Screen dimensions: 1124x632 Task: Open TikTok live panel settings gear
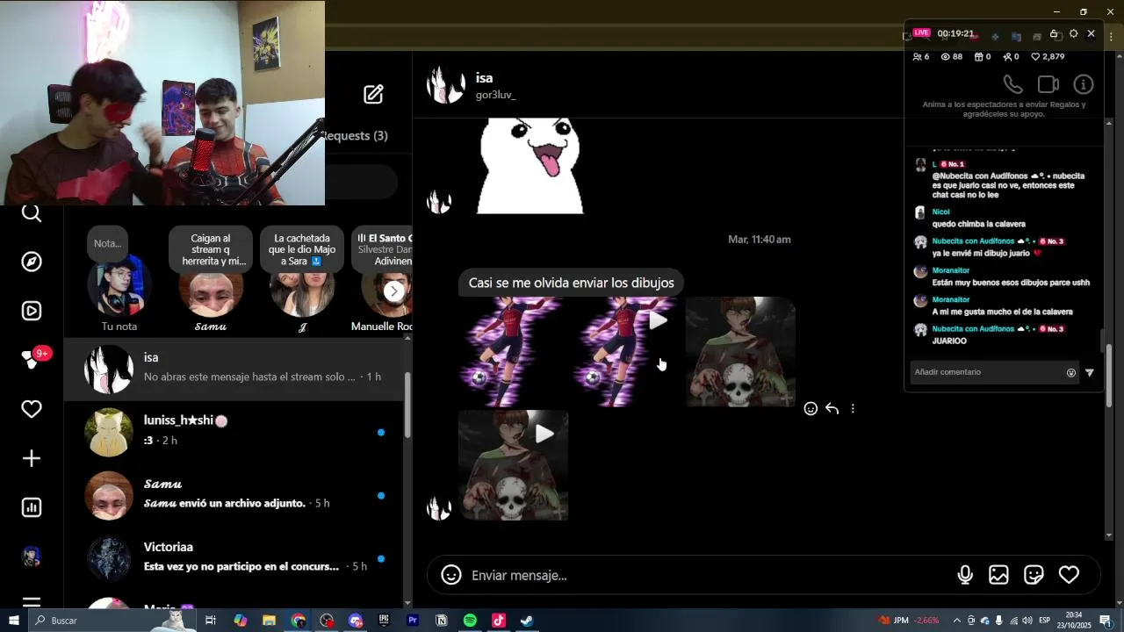pos(1073,33)
